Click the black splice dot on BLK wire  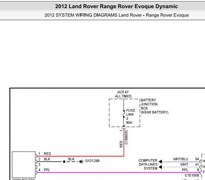point(64,161)
